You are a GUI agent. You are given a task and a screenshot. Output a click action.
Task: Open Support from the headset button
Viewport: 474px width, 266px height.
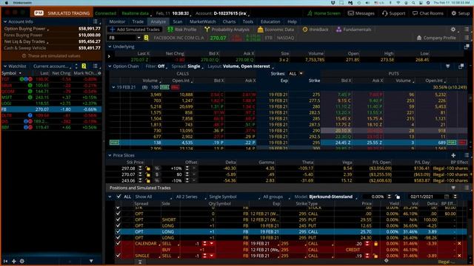tap(393, 13)
